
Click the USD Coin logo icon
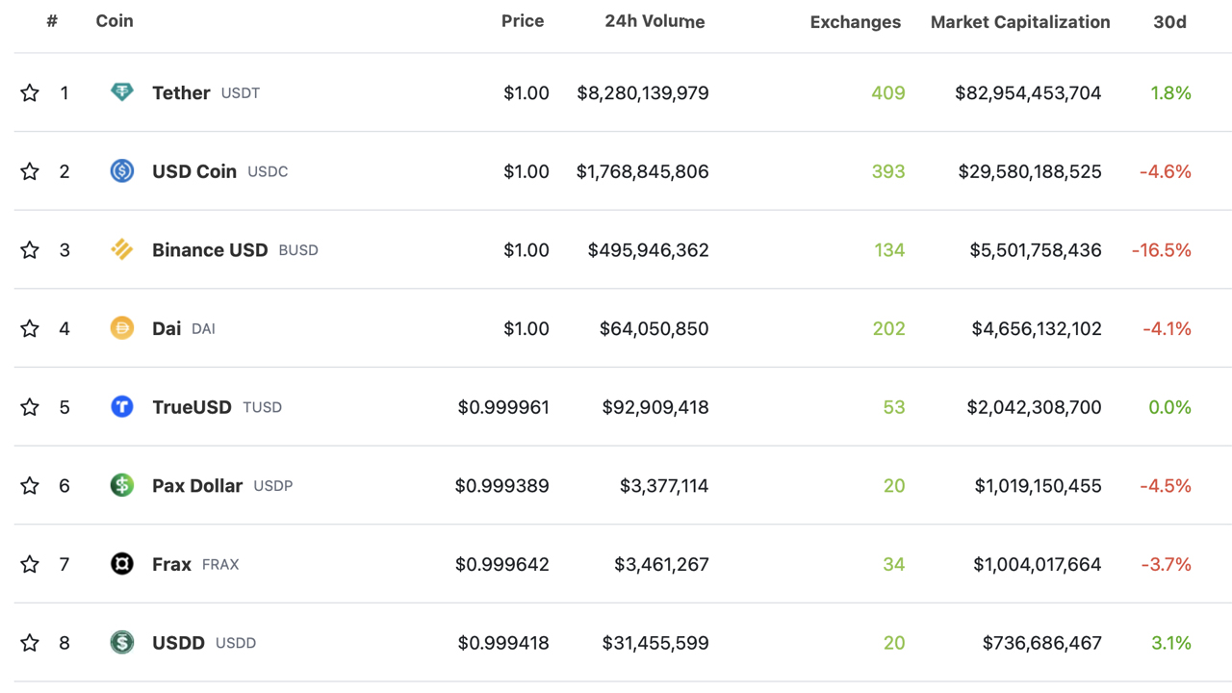pyautogui.click(x=122, y=171)
